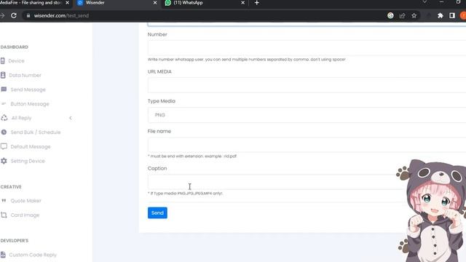Image resolution: width=466 pixels, height=262 pixels.
Task: Click the anime mascot widget
Action: (x=432, y=210)
